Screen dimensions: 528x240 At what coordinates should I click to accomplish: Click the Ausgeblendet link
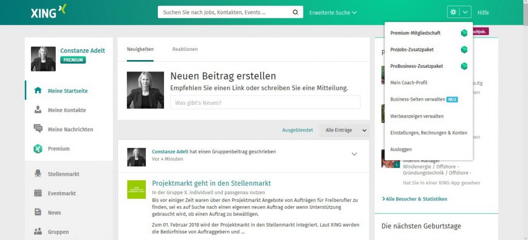point(298,130)
